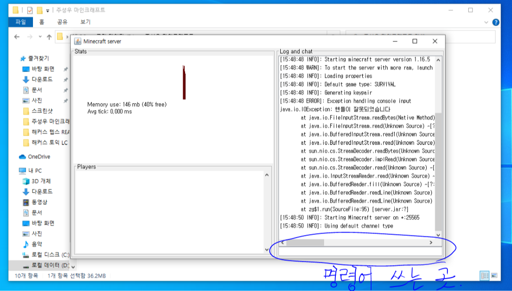This screenshot has width=512, height=291.
Task: Click the server command input field
Action: tap(360, 251)
